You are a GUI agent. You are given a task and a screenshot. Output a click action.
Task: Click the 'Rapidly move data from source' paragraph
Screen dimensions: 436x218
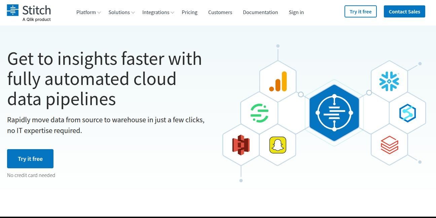[x=106, y=125]
